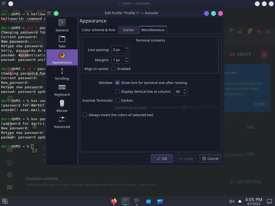Click the Konsole main window title bar icon
Image resolution: width=275 pixels, height=206 pixels.
[4, 3]
